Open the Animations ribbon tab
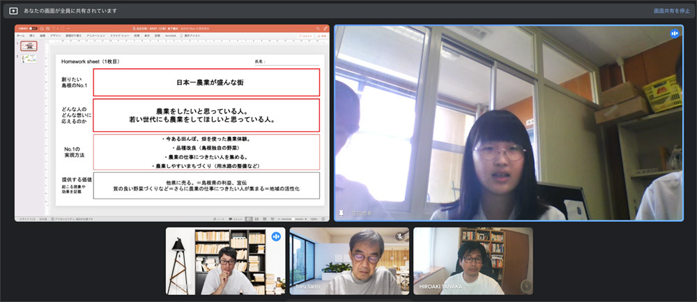This screenshot has height=302, width=697. [93, 35]
